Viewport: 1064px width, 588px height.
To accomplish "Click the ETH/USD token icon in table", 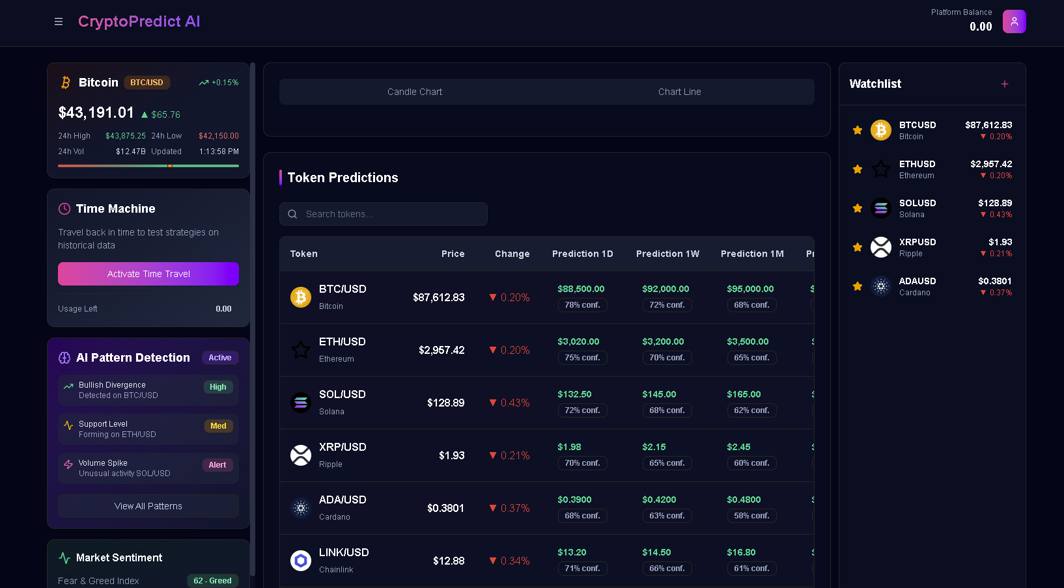I will [x=301, y=350].
